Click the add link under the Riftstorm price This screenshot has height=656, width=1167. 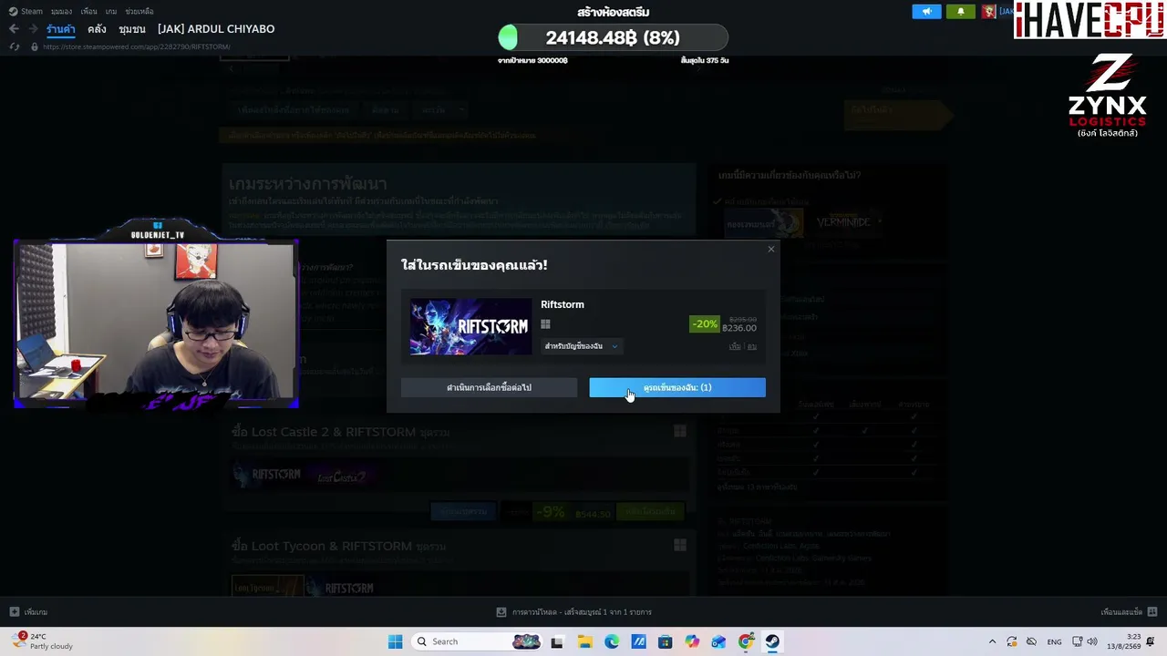tap(735, 346)
